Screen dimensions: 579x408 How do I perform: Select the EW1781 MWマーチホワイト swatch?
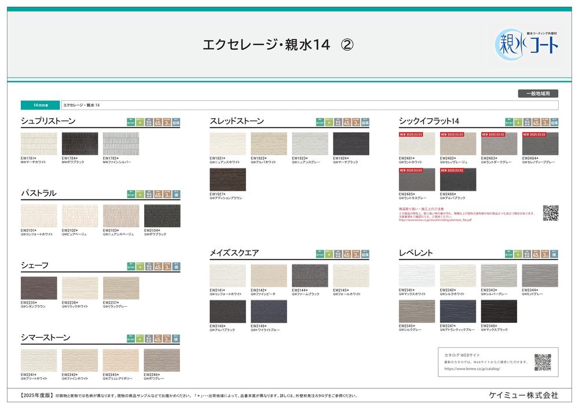[x=39, y=144]
